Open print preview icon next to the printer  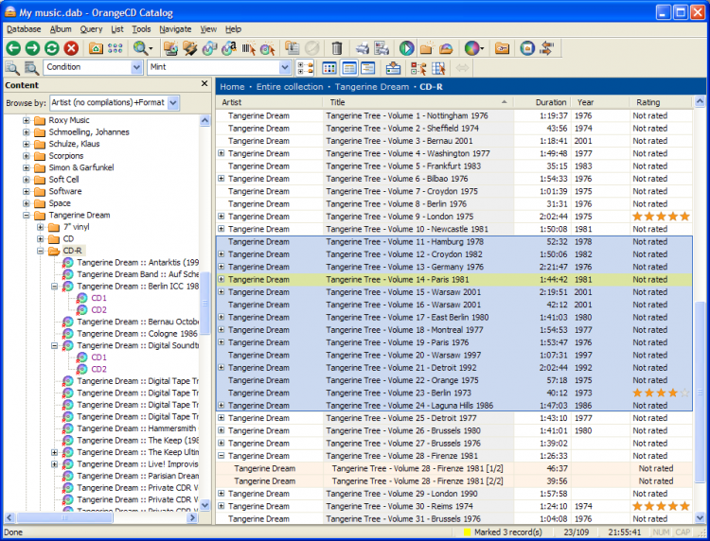382,48
